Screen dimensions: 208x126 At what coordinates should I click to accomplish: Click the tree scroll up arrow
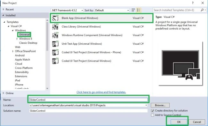click(47, 20)
